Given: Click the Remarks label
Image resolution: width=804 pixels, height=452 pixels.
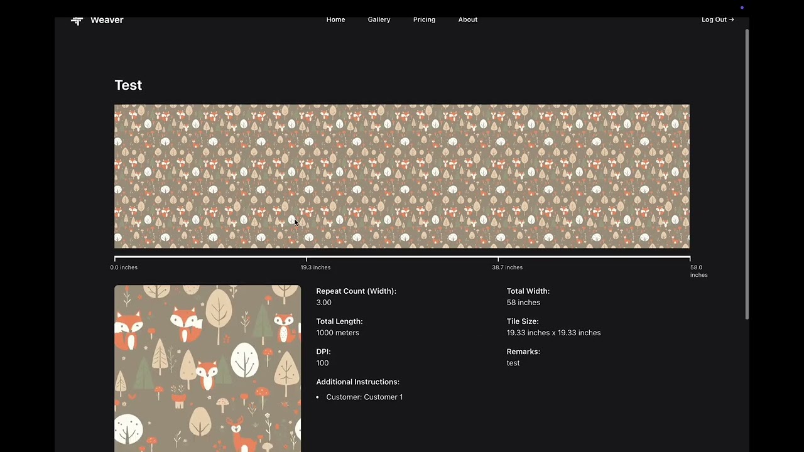Looking at the screenshot, I should (x=523, y=352).
